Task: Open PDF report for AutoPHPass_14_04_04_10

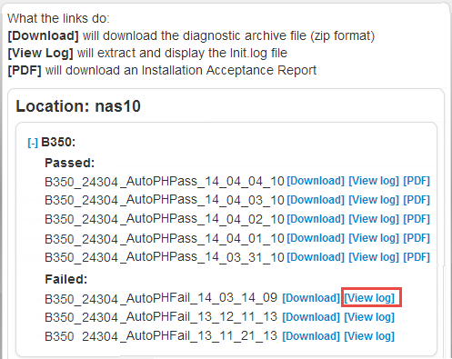Action: click(x=417, y=181)
